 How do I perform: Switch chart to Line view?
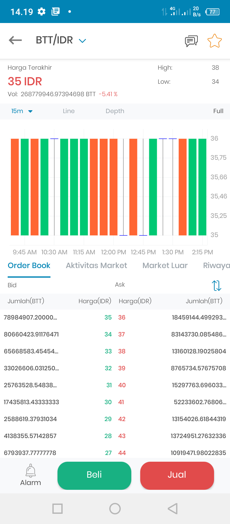click(69, 111)
